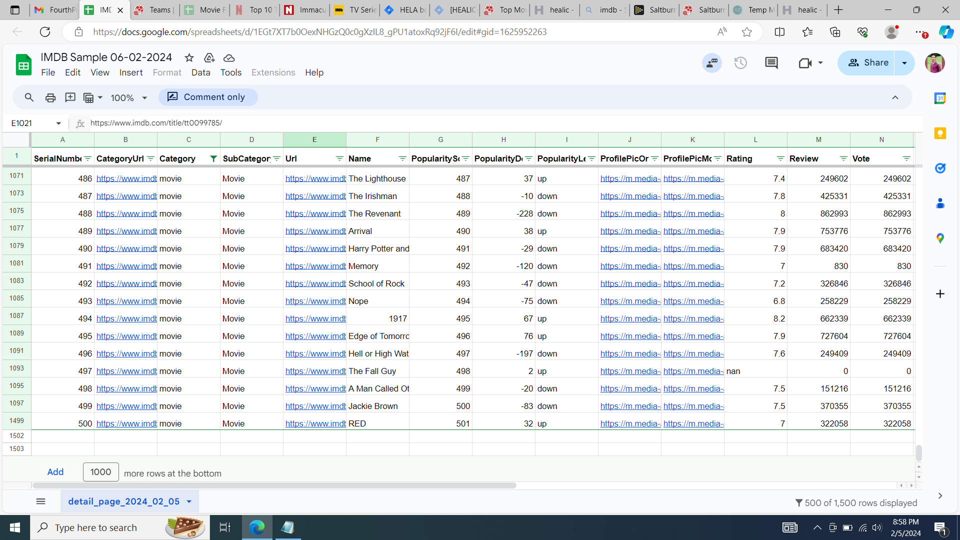Toggle filter on Name column

(x=402, y=158)
